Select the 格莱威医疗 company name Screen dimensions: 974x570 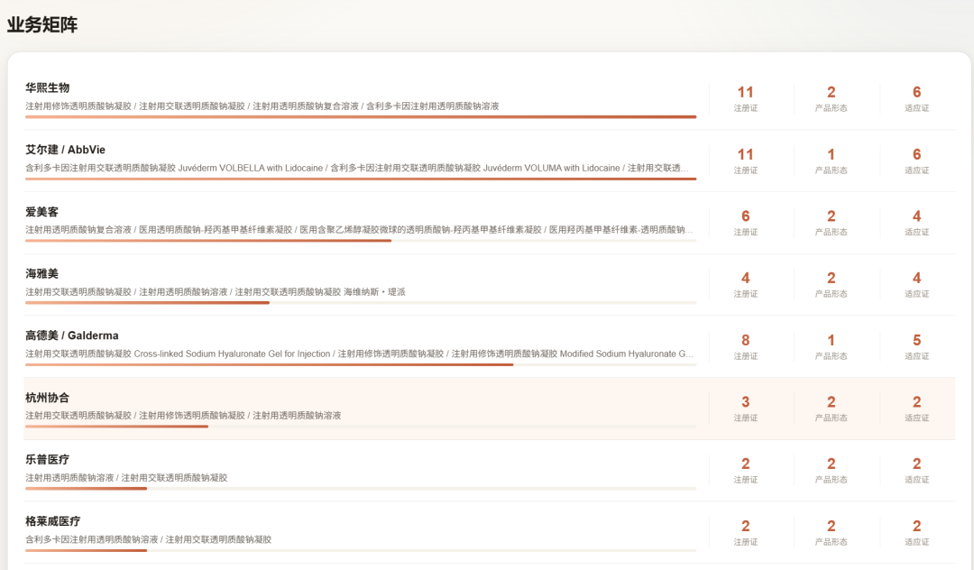click(x=53, y=521)
